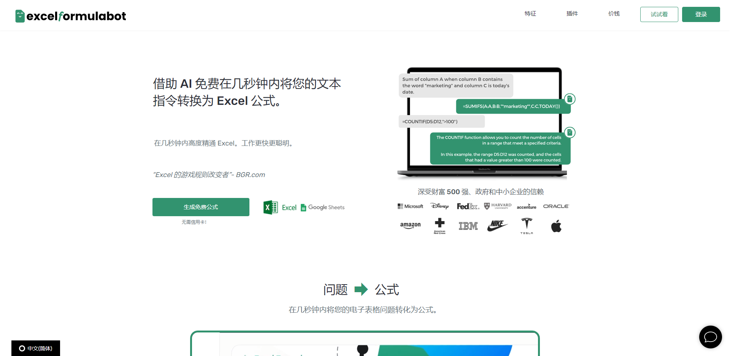This screenshot has height=356, width=730.
Task: Click the Tesla logo
Action: 527,226
